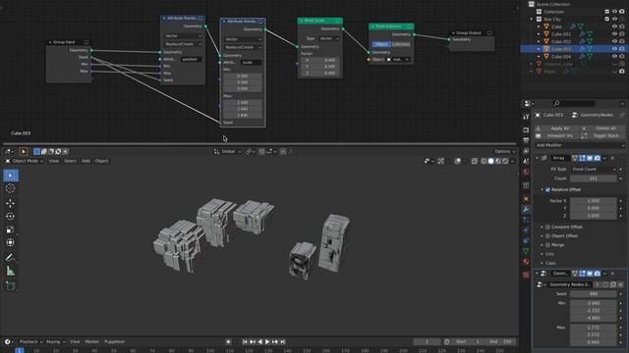Select the Select Box tool

click(x=11, y=176)
